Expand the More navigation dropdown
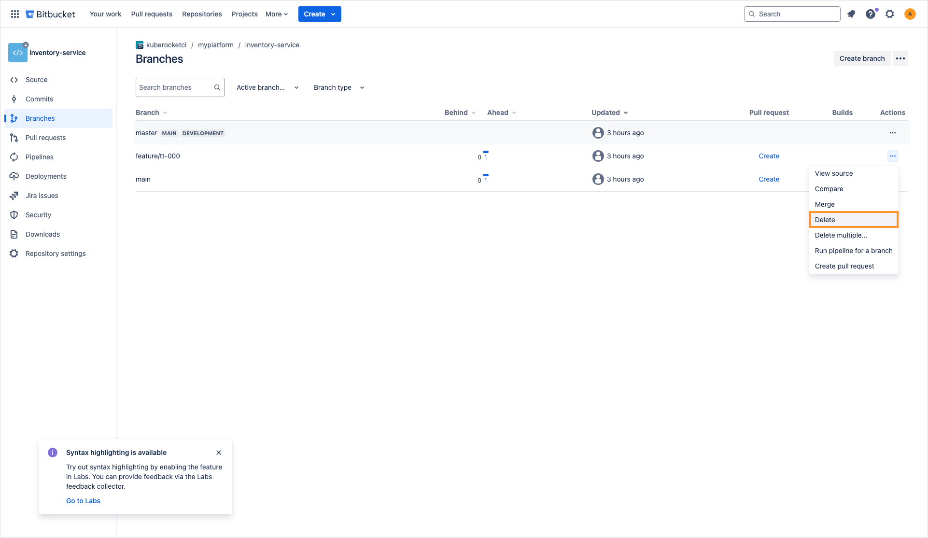 click(x=276, y=14)
